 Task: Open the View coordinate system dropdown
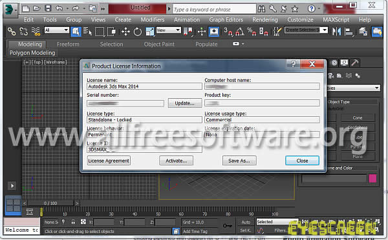point(169,30)
